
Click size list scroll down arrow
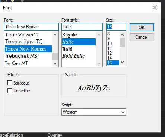(123, 62)
